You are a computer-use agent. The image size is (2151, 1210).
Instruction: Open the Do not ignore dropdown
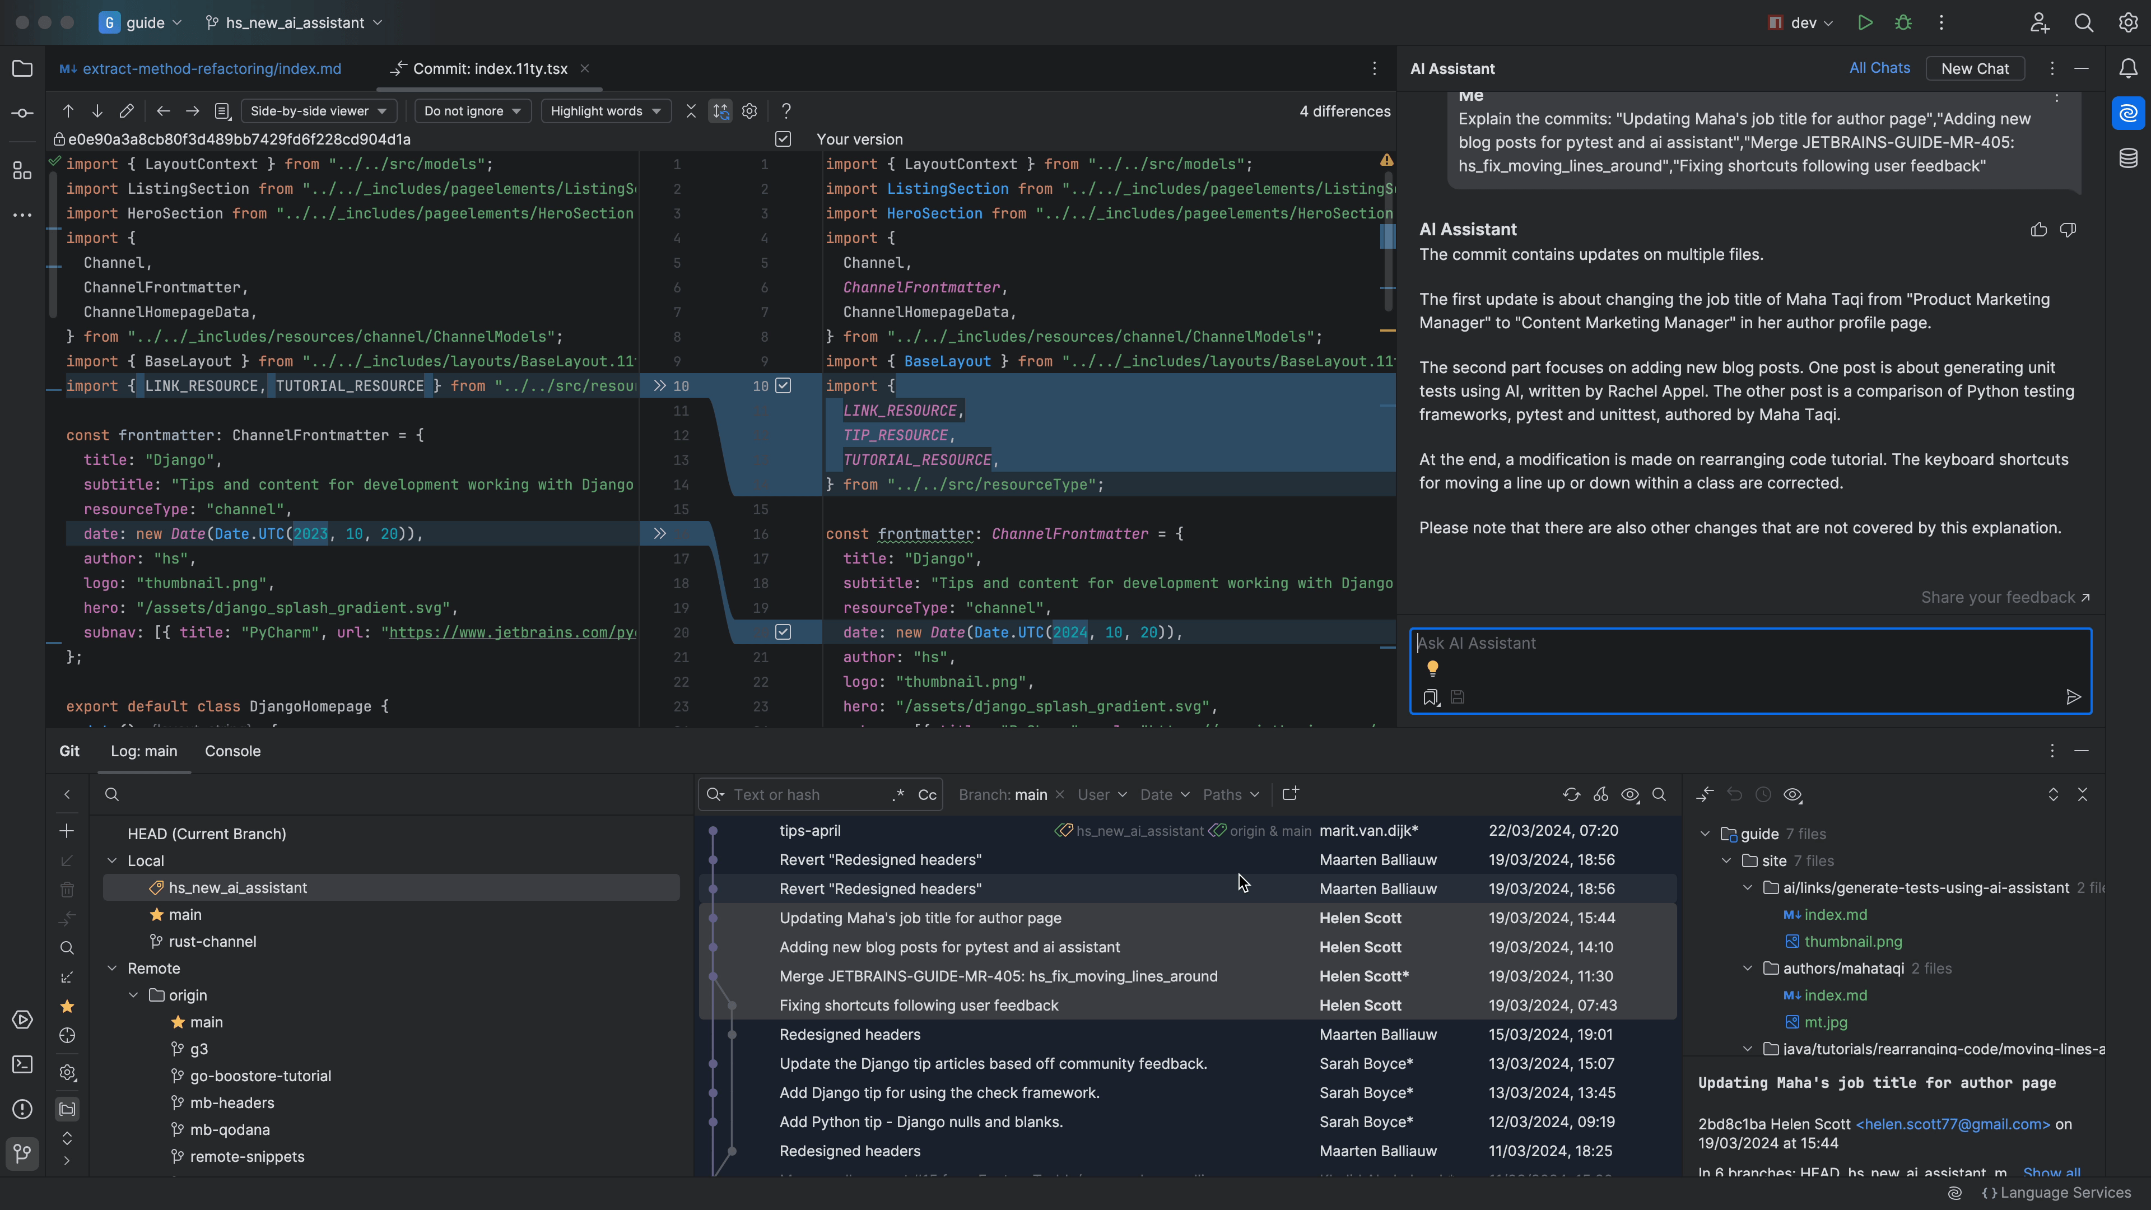473,110
